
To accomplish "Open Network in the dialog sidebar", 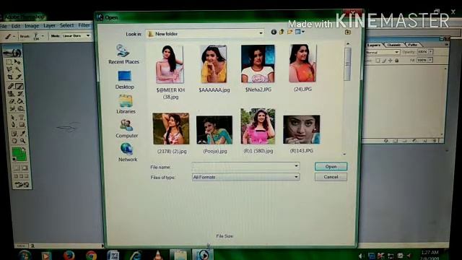I will pyautogui.click(x=128, y=152).
